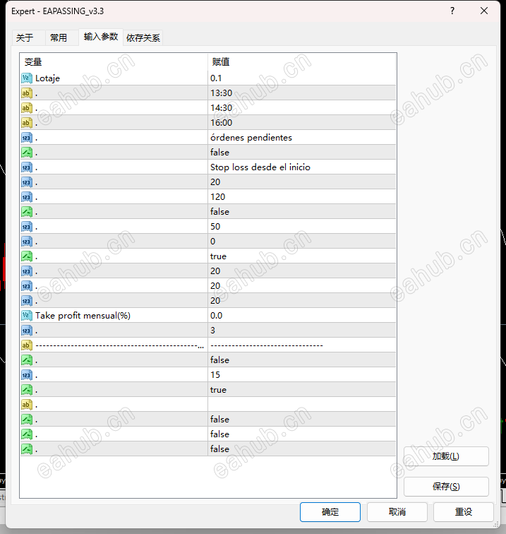Viewport: 506px width, 534px height.
Task: Select the 16:00 time value
Action: [x=302, y=123]
